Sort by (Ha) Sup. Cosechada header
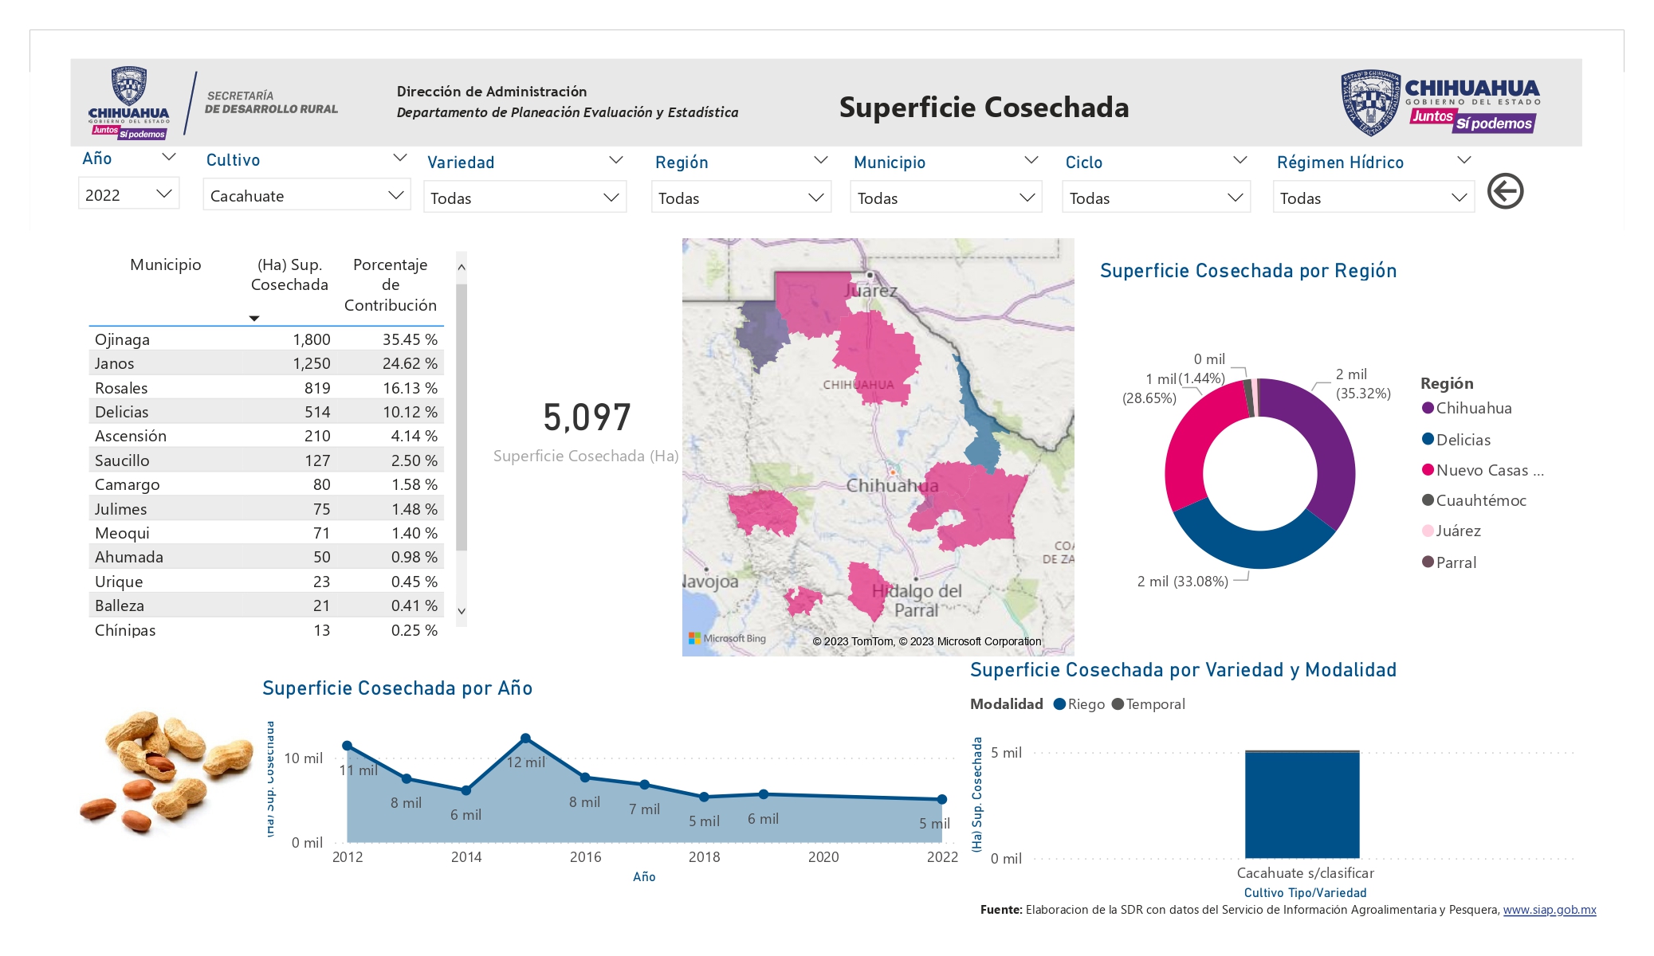 pos(289,275)
